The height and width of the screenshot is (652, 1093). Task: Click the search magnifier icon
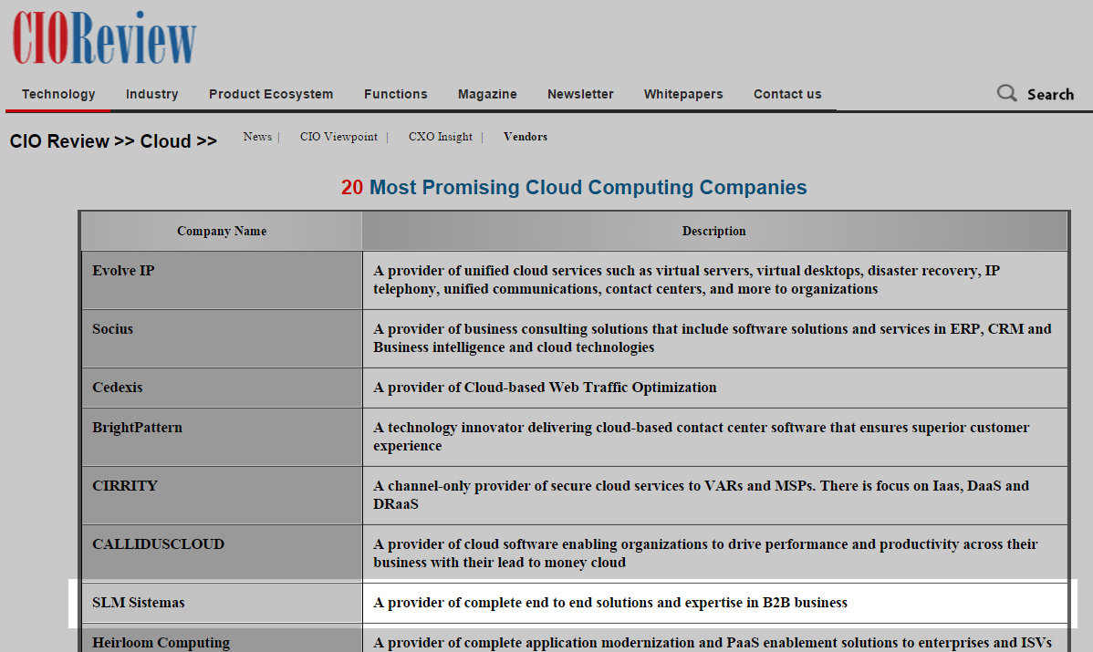pyautogui.click(x=1006, y=93)
